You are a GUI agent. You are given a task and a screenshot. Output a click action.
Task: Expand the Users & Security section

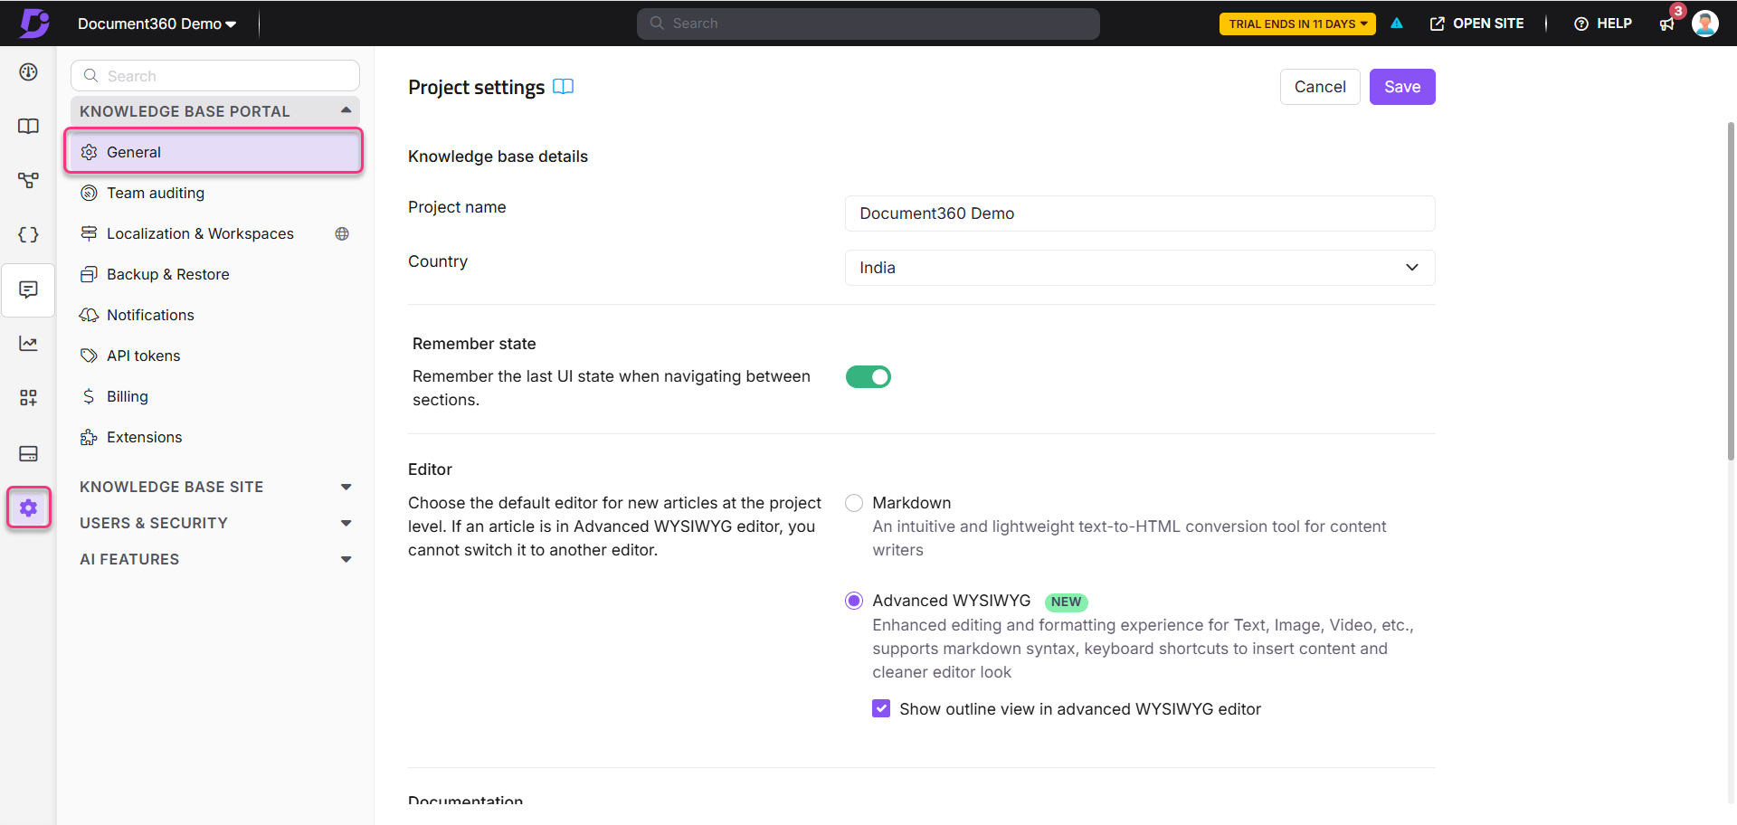tap(215, 524)
